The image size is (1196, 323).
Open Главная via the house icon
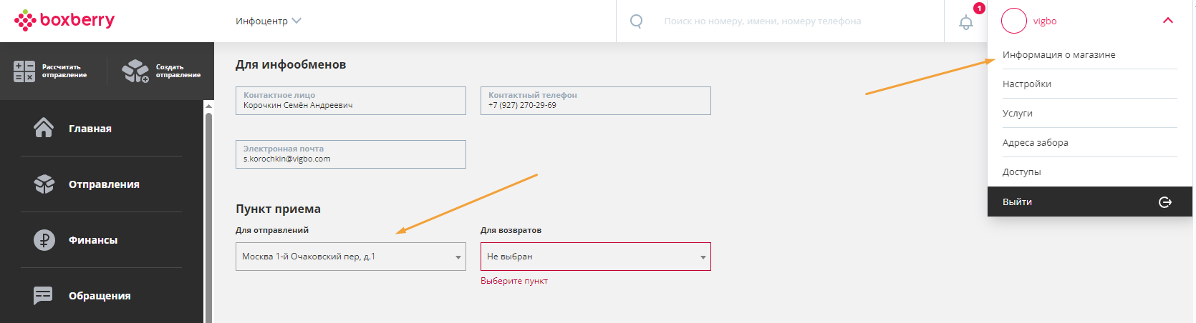(44, 128)
